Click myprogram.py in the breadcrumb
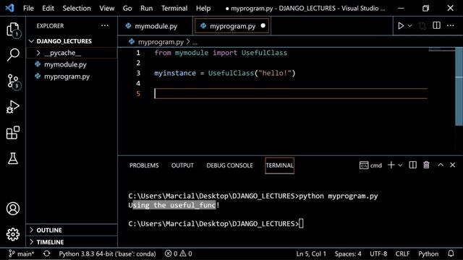 click(x=161, y=42)
